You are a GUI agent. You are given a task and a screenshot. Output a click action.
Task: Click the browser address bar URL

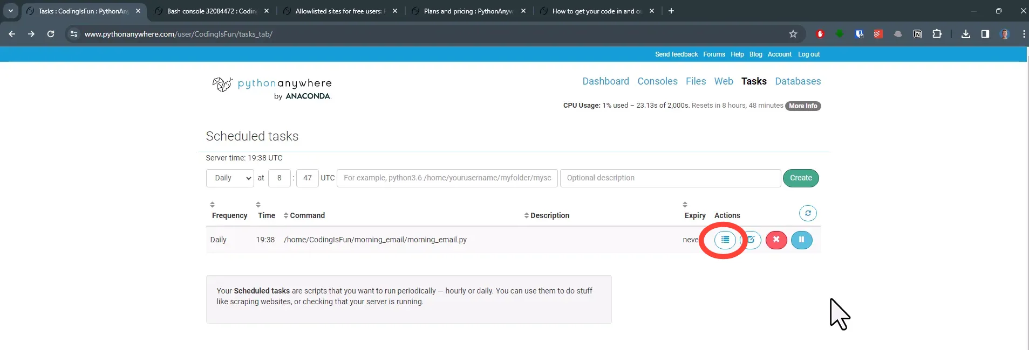click(x=179, y=34)
